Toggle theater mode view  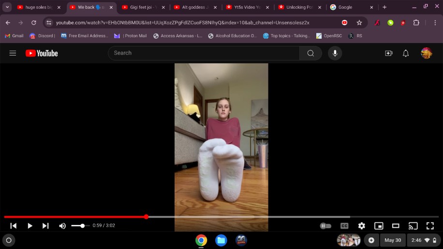[x=396, y=226]
